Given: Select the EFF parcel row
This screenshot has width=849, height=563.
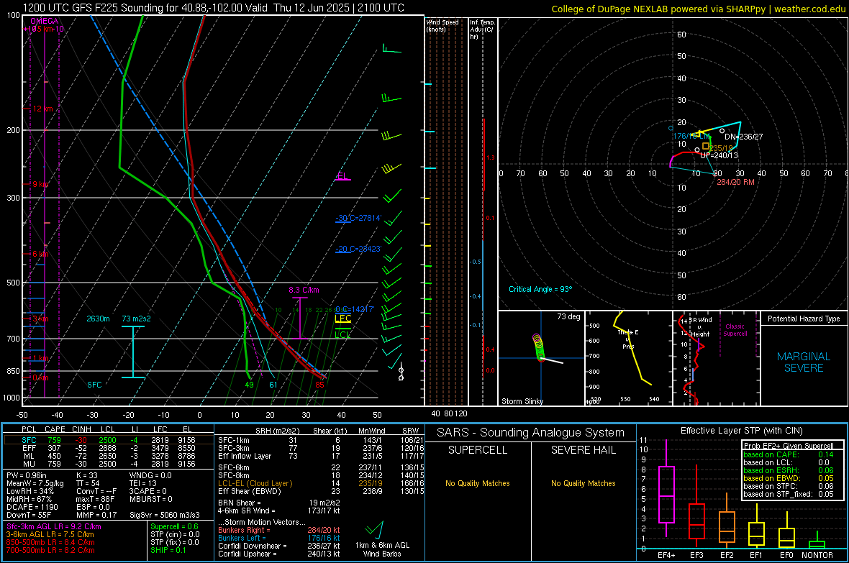Looking at the screenshot, I should point(109,448).
